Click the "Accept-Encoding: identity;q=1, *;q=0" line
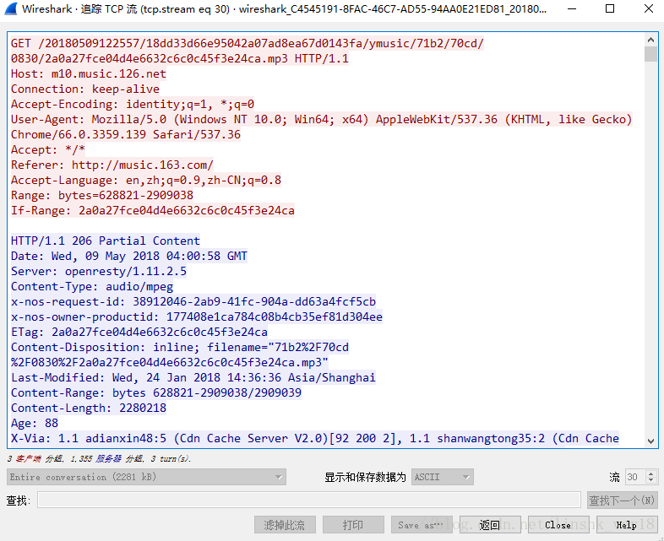The width and height of the screenshot is (664, 541). 133,104
